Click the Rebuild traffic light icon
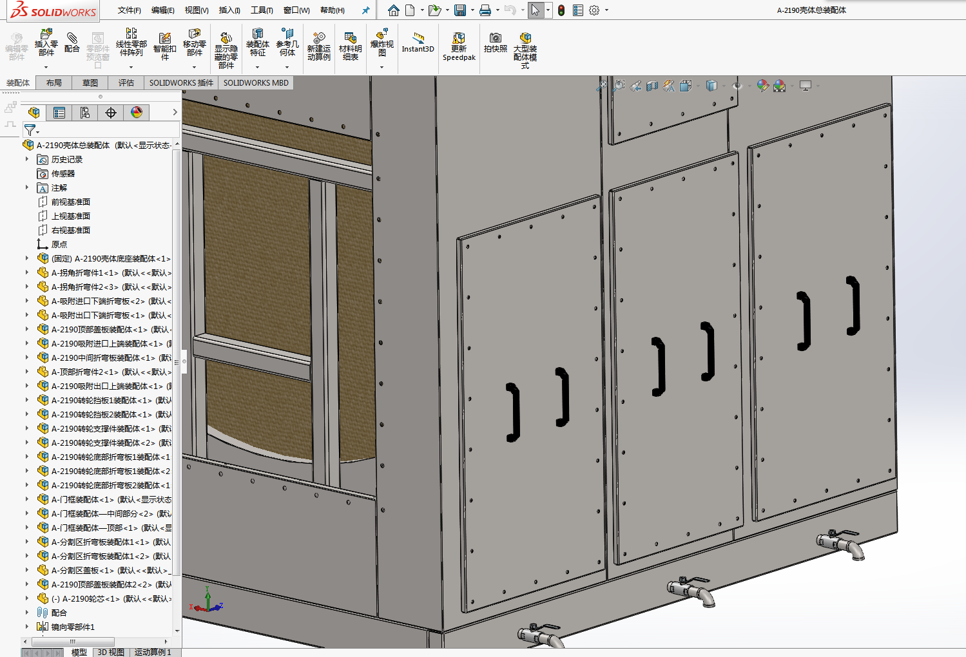The width and height of the screenshot is (966, 657). point(561,10)
